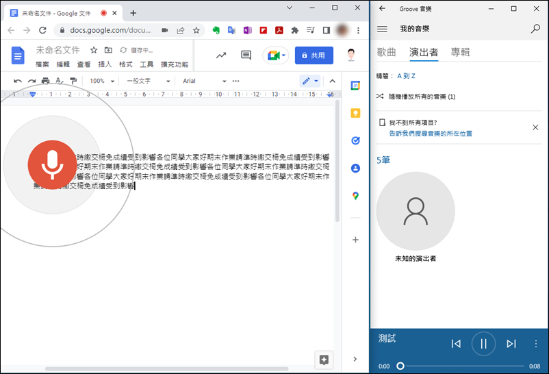Open the 插入 menu
Image resolution: width=549 pixels, height=374 pixels.
point(105,64)
